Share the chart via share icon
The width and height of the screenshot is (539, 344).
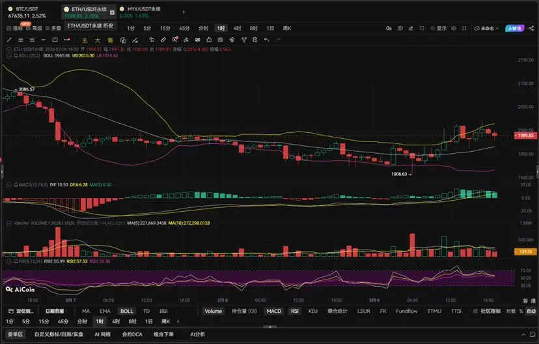tap(531, 28)
